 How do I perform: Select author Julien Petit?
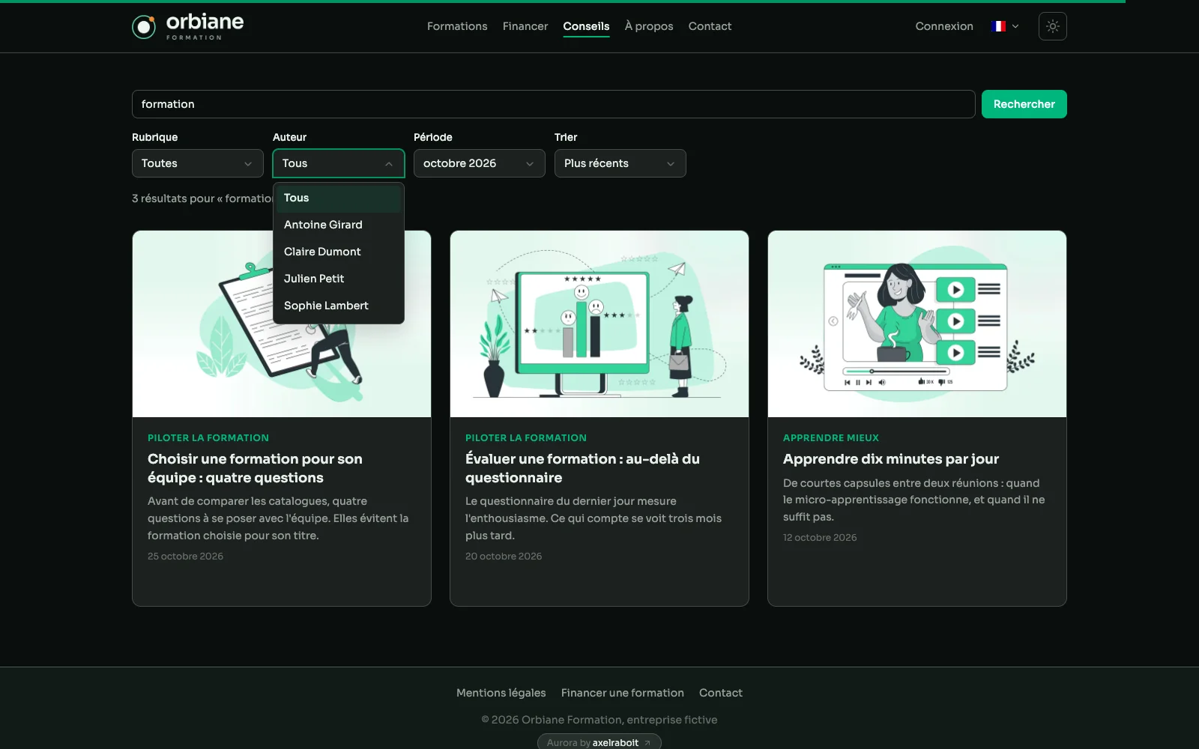pos(338,279)
